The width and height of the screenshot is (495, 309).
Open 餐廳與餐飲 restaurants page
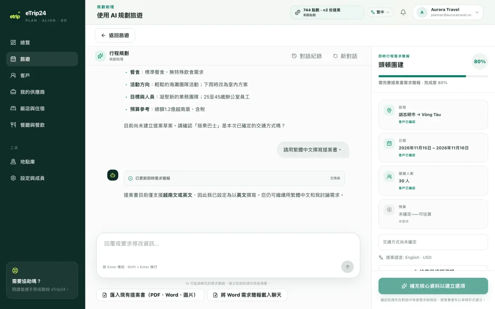42,124
